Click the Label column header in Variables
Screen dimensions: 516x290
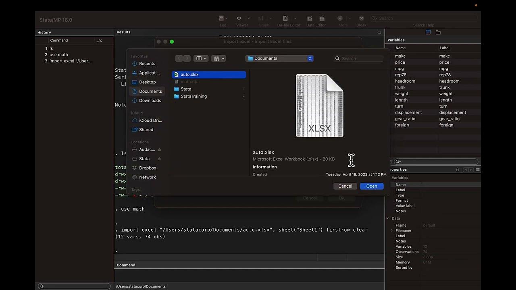coord(444,48)
